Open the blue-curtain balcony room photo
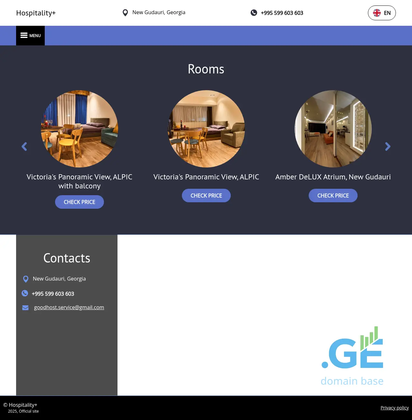Screen dimensions: 412x420 pyautogui.click(x=80, y=129)
